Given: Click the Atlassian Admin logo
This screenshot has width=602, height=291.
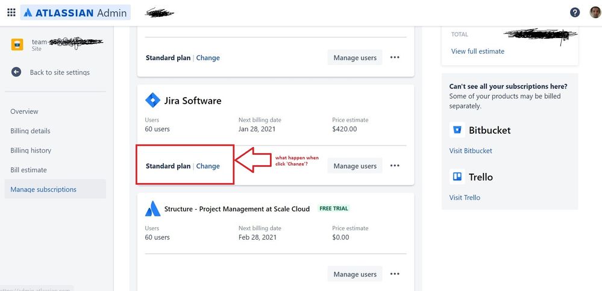Looking at the screenshot, I should click(75, 13).
